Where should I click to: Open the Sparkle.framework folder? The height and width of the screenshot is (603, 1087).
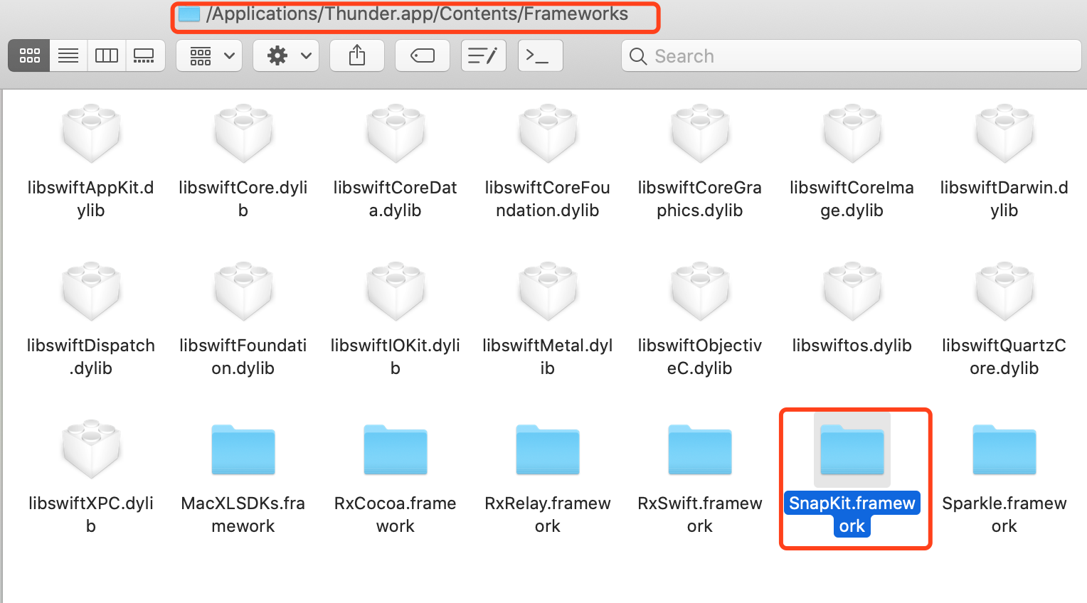coord(1004,450)
